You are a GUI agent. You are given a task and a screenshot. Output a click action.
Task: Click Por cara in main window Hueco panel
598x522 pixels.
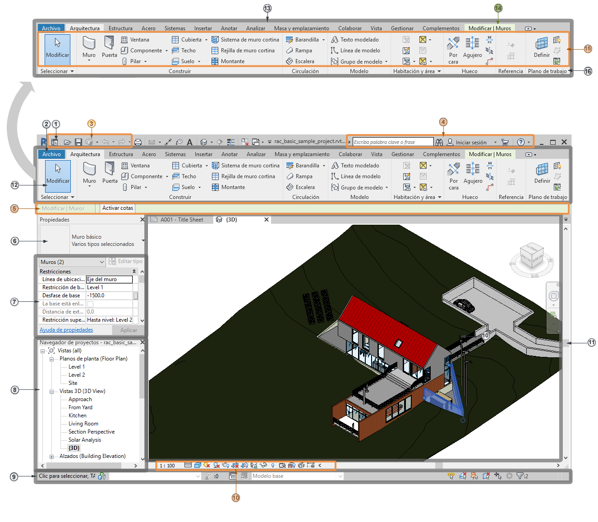(x=454, y=176)
